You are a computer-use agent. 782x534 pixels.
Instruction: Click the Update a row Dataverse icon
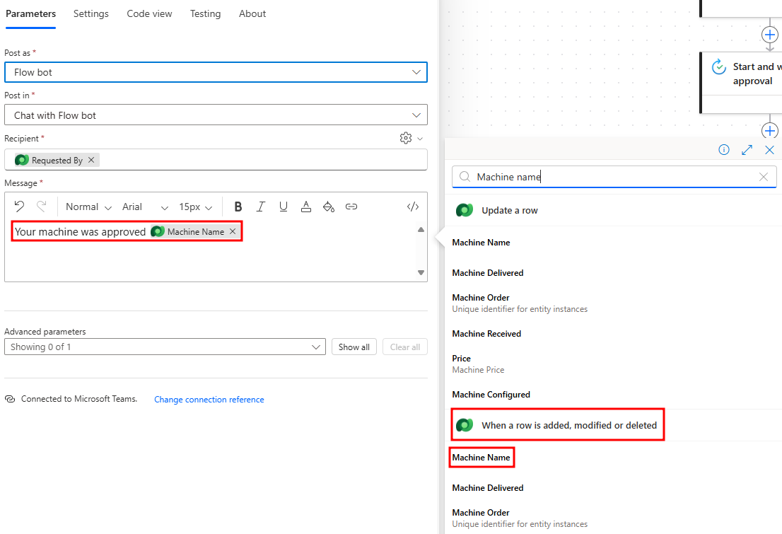coord(465,210)
